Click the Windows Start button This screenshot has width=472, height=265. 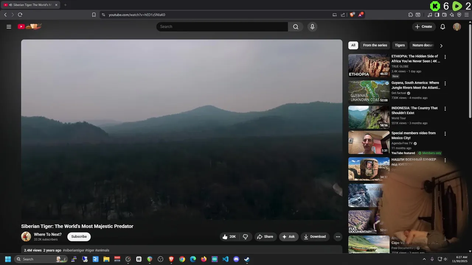point(8,259)
